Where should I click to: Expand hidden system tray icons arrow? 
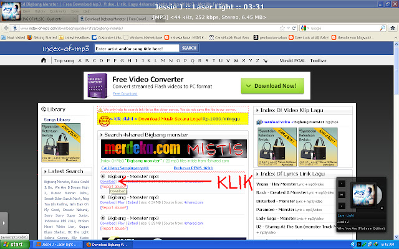[x=352, y=245]
